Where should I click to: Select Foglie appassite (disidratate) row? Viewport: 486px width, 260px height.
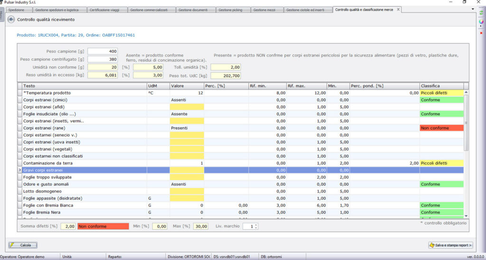click(x=241, y=198)
